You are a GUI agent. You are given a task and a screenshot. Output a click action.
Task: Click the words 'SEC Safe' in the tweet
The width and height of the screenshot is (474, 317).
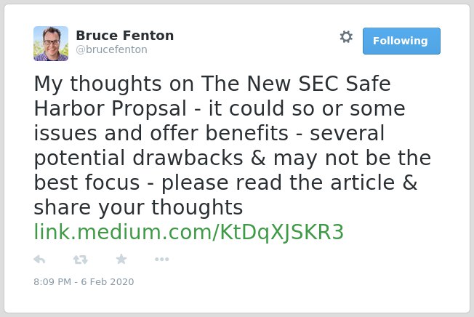345,84
